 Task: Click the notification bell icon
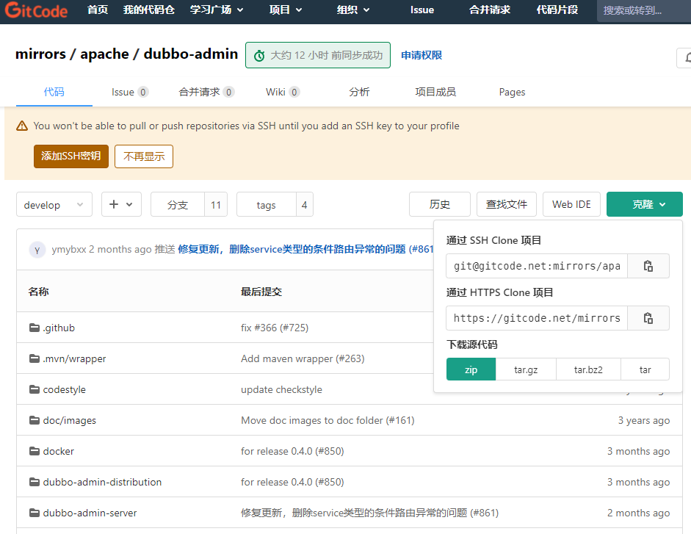(687, 57)
